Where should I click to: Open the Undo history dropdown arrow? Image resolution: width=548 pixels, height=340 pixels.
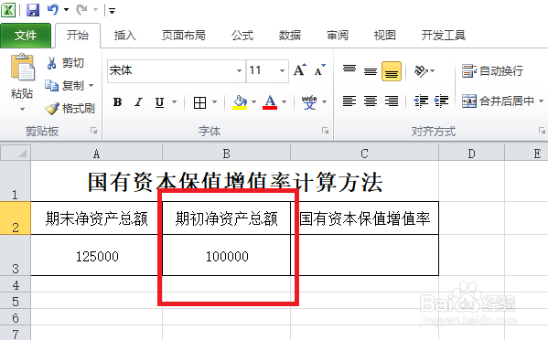coord(66,10)
